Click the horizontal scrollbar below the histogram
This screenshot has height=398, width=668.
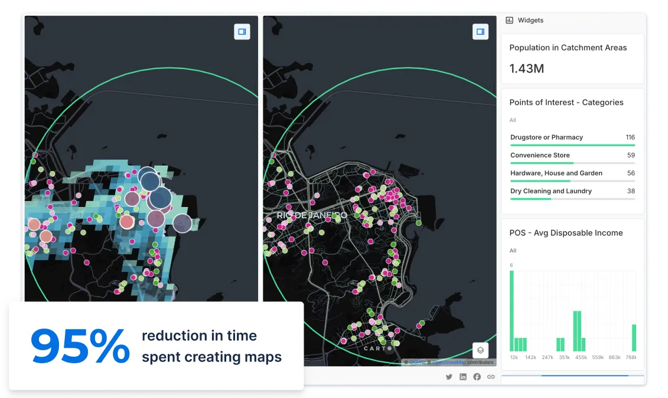coord(584,376)
